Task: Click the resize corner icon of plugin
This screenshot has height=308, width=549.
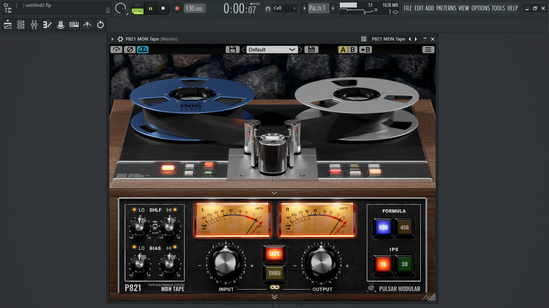Action: (x=428, y=297)
